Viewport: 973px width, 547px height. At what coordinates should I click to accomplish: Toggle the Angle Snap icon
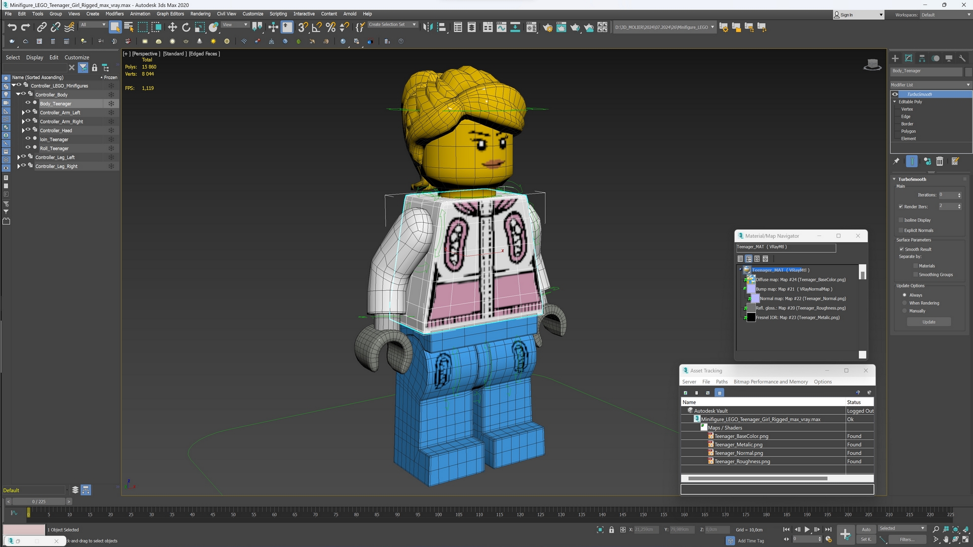click(x=317, y=27)
